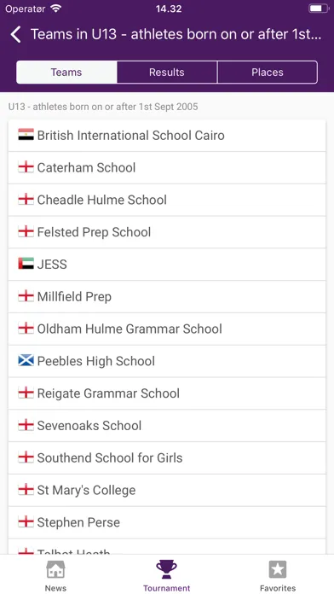Switch to the Results segment
Image resolution: width=334 pixels, height=594 pixels.
coord(167,72)
